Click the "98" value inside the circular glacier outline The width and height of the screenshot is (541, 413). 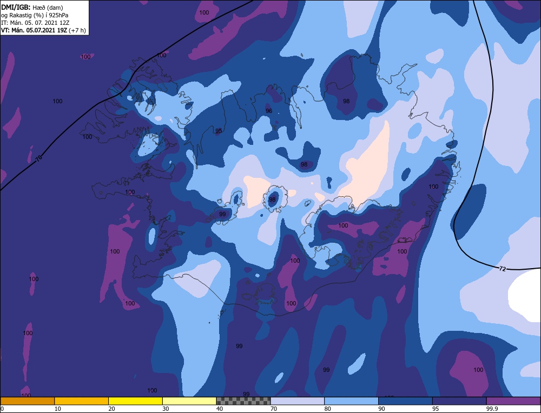click(x=272, y=199)
